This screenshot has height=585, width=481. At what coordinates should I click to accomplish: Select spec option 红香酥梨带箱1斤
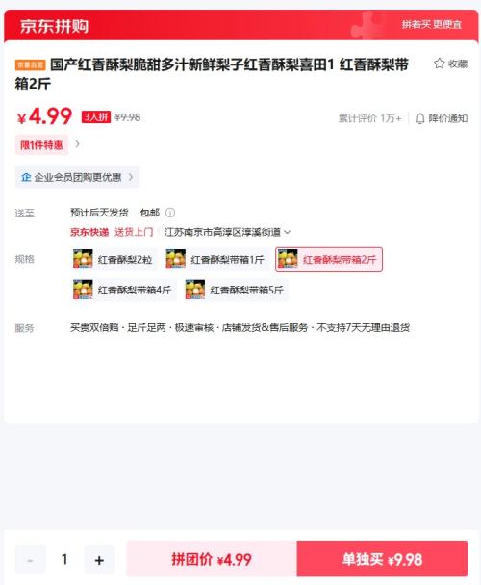click(216, 259)
